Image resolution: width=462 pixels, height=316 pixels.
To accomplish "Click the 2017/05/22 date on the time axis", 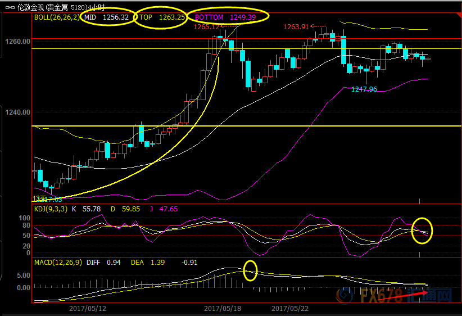I will click(x=290, y=308).
